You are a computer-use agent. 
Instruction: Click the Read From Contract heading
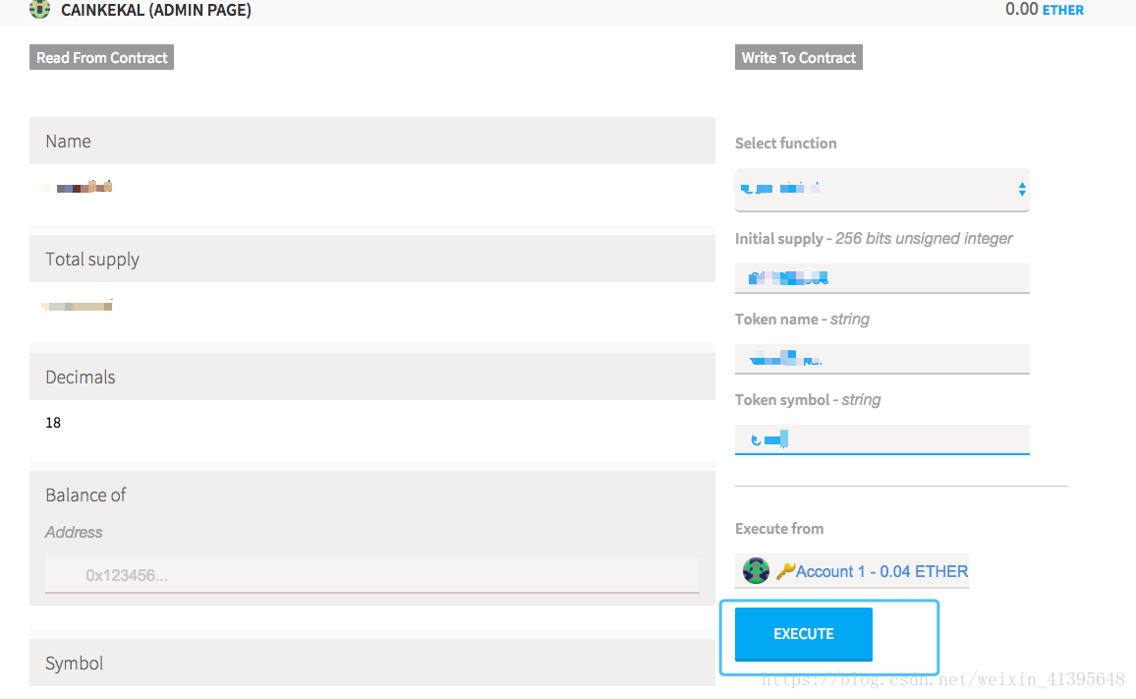pyautogui.click(x=101, y=57)
